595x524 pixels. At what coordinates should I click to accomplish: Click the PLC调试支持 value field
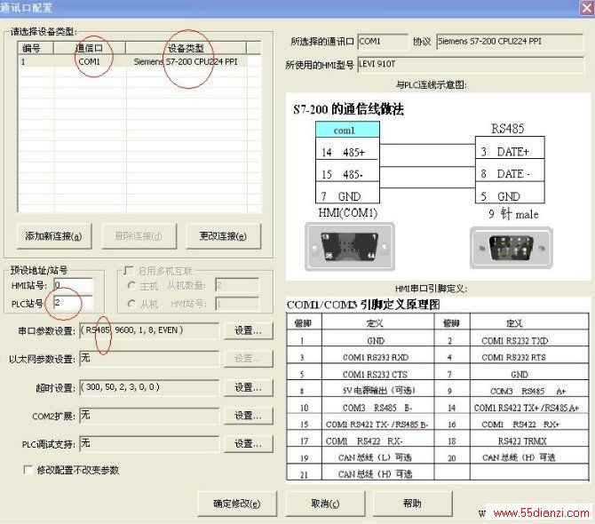tap(149, 443)
